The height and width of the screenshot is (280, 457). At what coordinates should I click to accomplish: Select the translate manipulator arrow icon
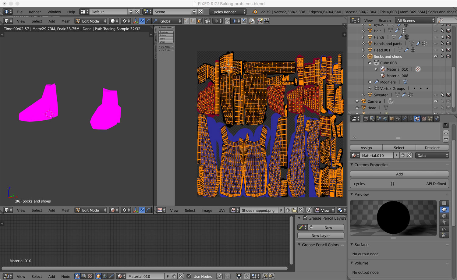[142, 21]
